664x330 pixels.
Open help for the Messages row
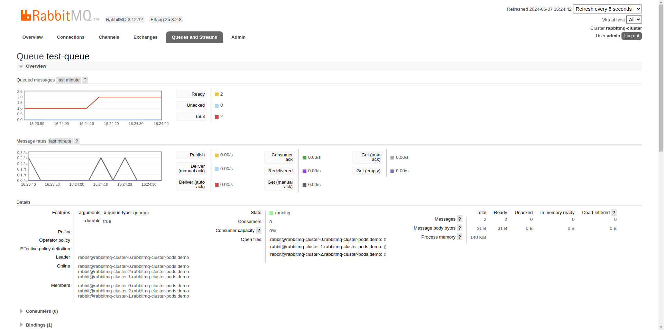tap(460, 219)
